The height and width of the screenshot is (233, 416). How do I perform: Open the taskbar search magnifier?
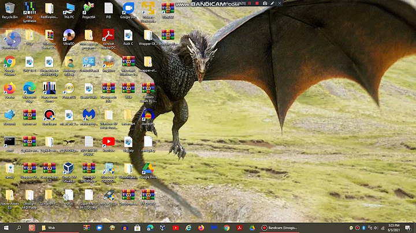[18, 228]
